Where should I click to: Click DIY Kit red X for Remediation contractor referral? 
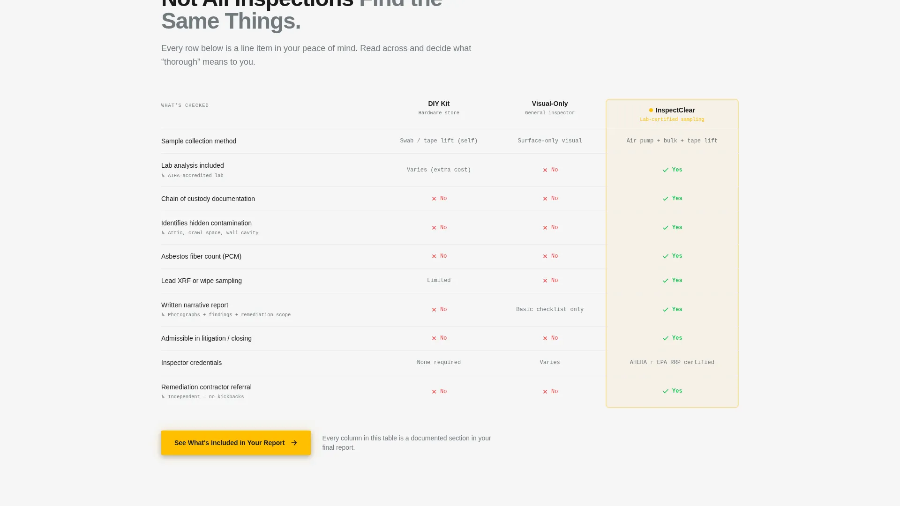434,392
